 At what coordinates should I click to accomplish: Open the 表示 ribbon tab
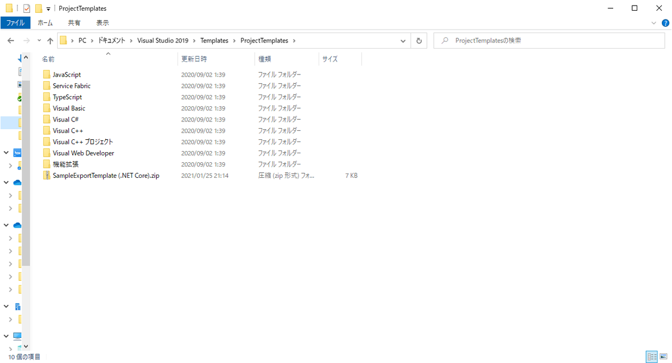coord(102,23)
